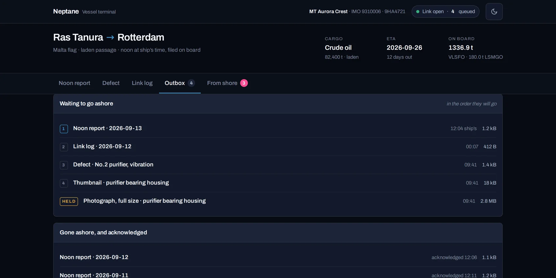This screenshot has height=278, width=556.
Task: Toggle dark mode with the moon icon
Action: point(494,11)
